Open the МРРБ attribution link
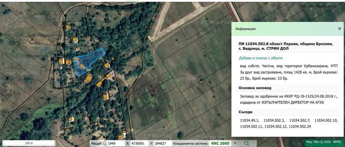 tap(337, 142)
